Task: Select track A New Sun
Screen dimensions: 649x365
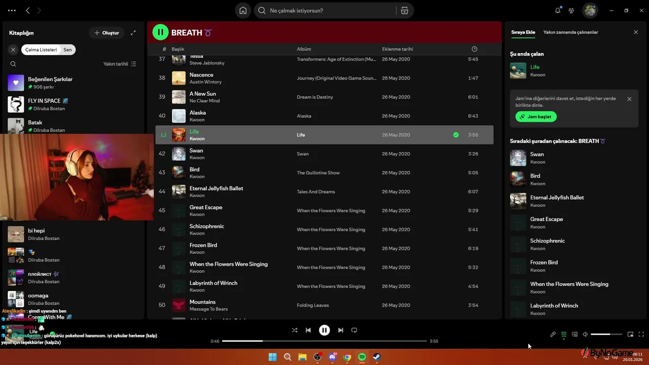Action: coord(324,97)
